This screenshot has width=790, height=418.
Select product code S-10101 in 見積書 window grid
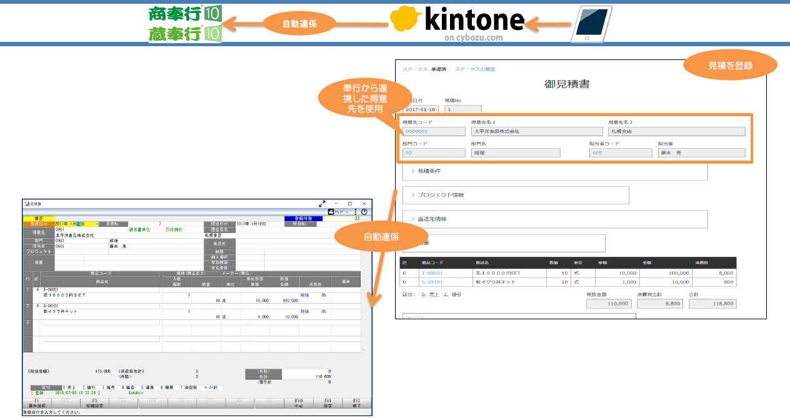pyautogui.click(x=51, y=306)
